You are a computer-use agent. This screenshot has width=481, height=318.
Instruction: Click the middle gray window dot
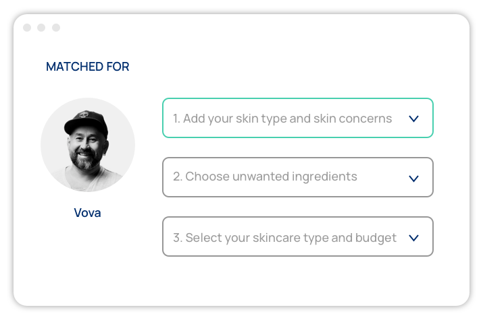(x=41, y=28)
